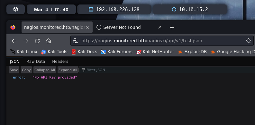255x125 pixels.
Task: Switch to the Server Not Found tab
Action: click(x=122, y=27)
